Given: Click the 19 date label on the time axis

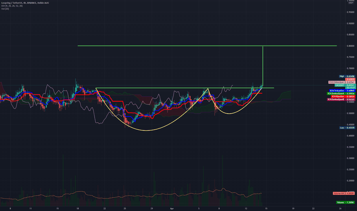Looking at the screenshot, I should click(x=293, y=208).
